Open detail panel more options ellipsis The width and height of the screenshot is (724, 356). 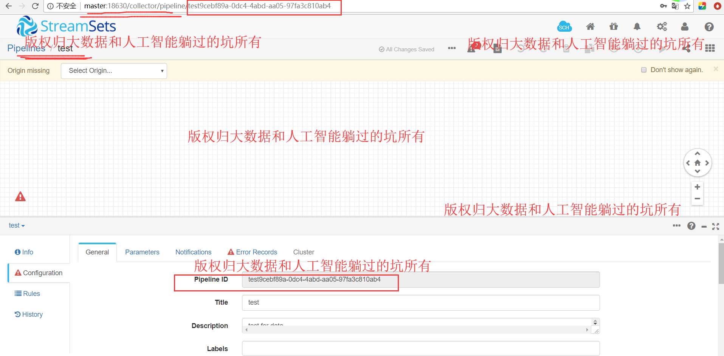coord(677,226)
